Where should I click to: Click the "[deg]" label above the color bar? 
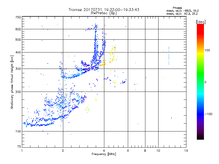click(x=201, y=22)
